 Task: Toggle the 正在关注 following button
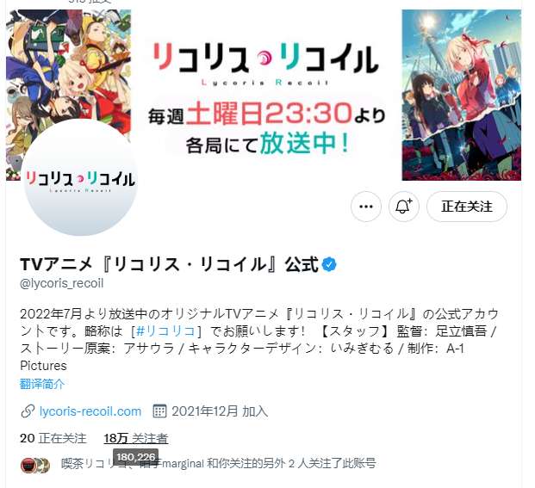(467, 207)
